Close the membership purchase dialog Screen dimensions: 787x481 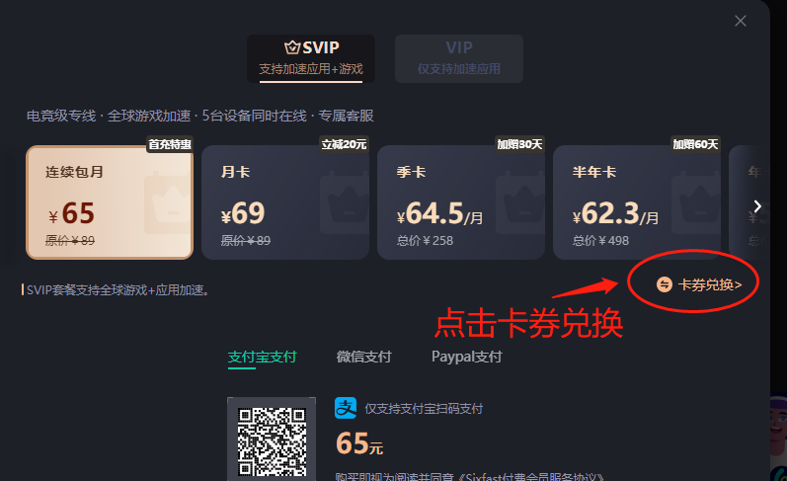tap(741, 21)
